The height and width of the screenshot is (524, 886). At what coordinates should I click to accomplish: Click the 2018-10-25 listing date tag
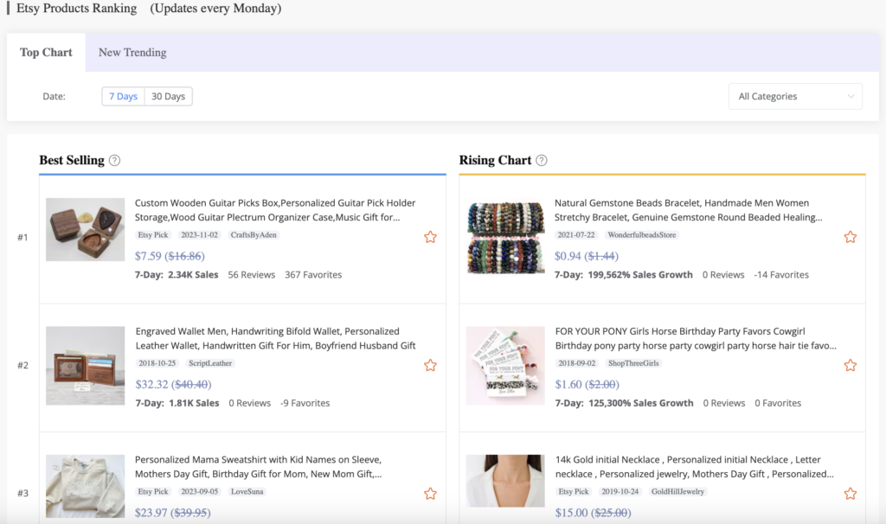(157, 363)
